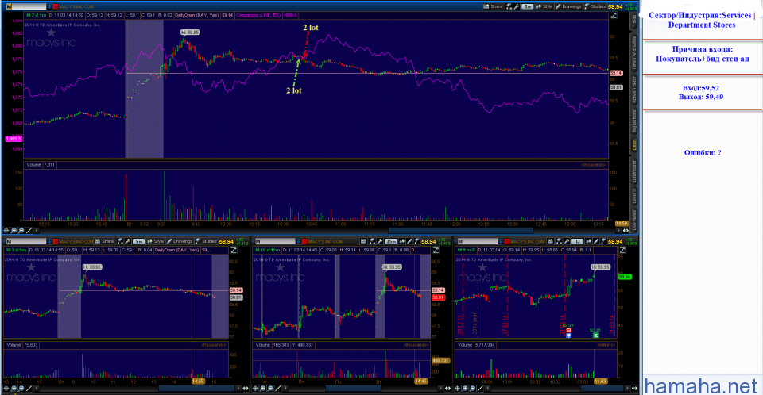Select the drawing pencil tool below the top chart
The image size is (763, 395).
click(x=29, y=230)
